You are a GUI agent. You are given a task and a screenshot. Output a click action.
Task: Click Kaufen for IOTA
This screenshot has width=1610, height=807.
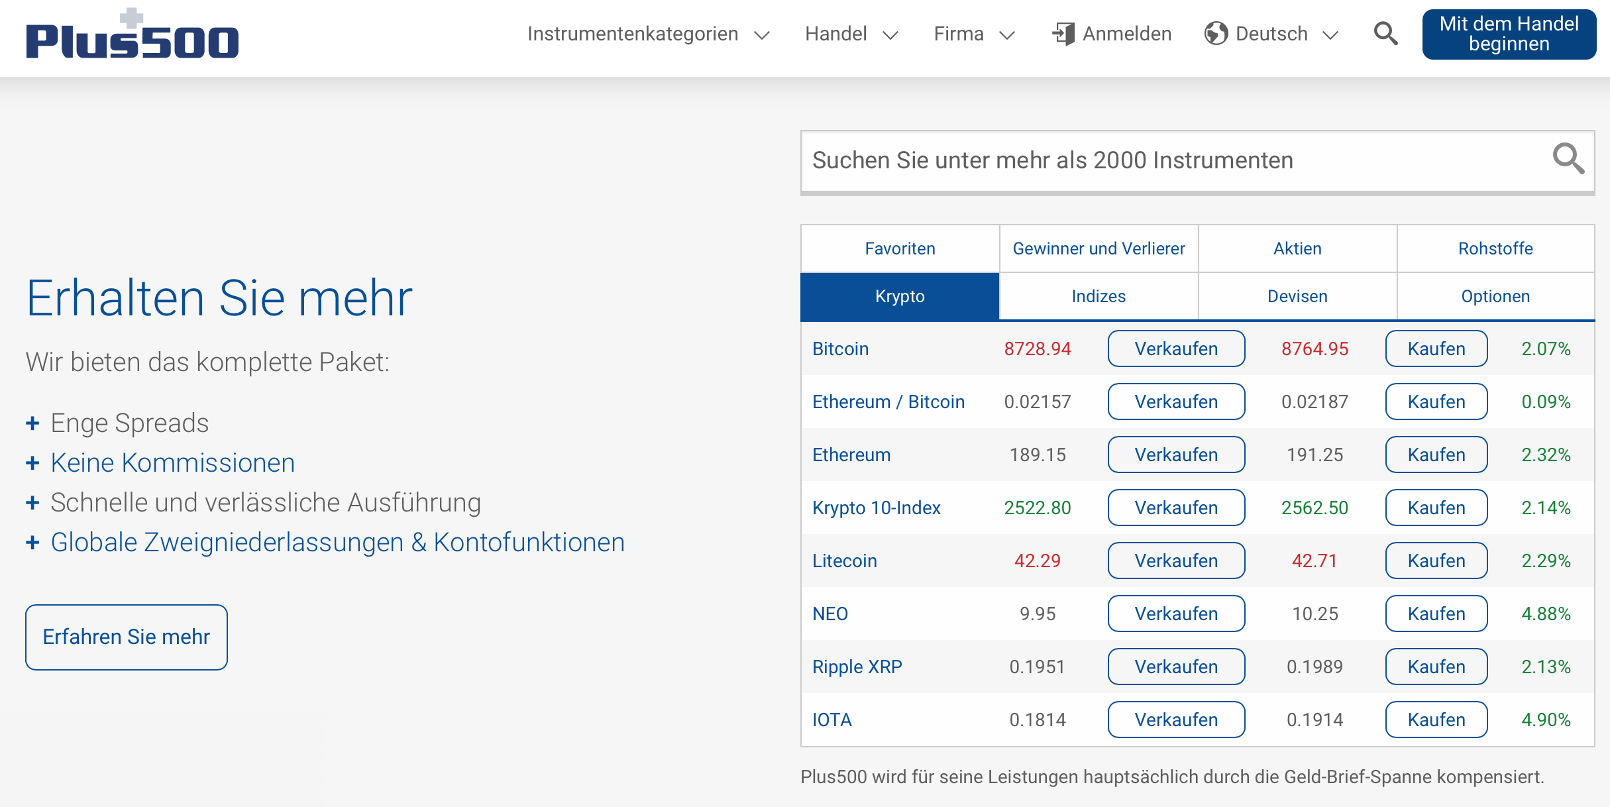pos(1436,720)
